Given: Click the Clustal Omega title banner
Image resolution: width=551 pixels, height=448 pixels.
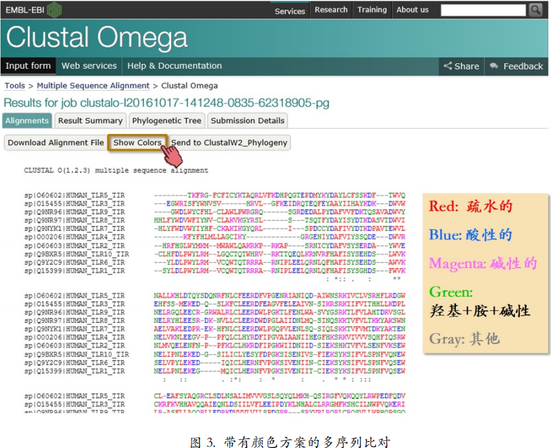Looking at the screenshot, I should pos(96,37).
